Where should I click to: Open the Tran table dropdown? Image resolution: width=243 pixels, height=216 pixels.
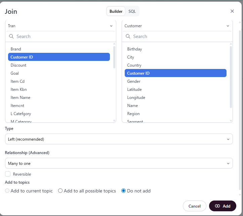coord(60,26)
